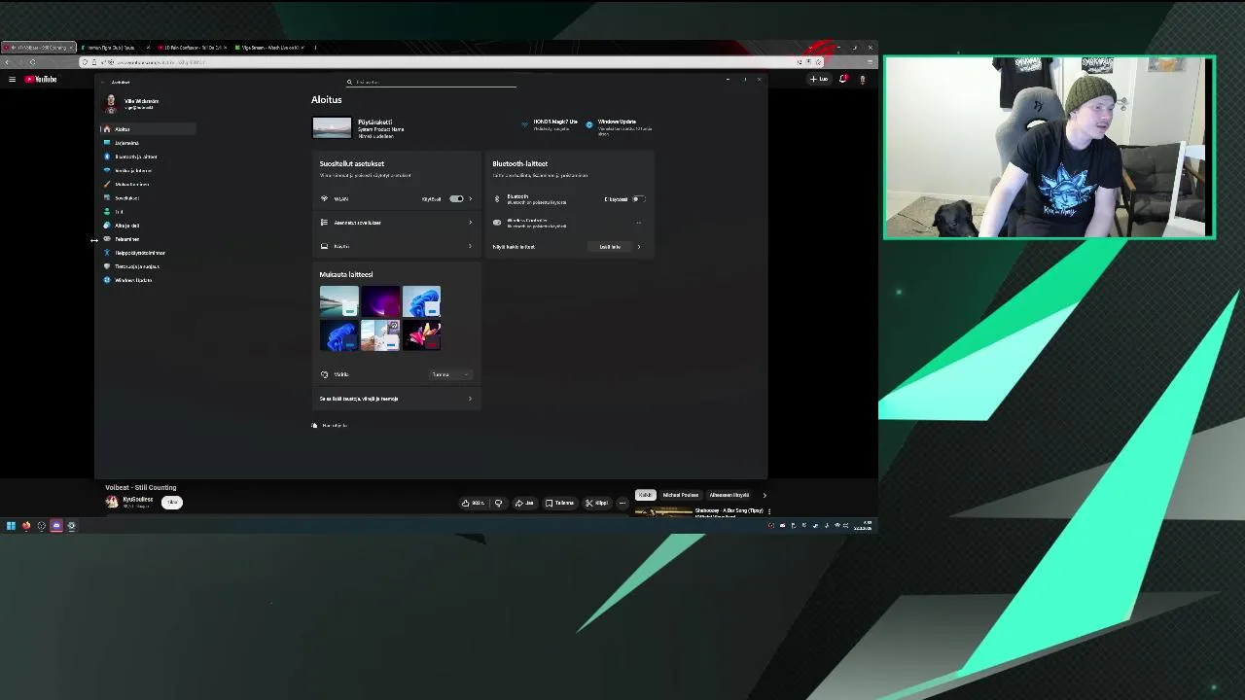The height and width of the screenshot is (700, 1245).
Task: Expand Näytä kaikki laitteet chevron
Action: click(639, 247)
